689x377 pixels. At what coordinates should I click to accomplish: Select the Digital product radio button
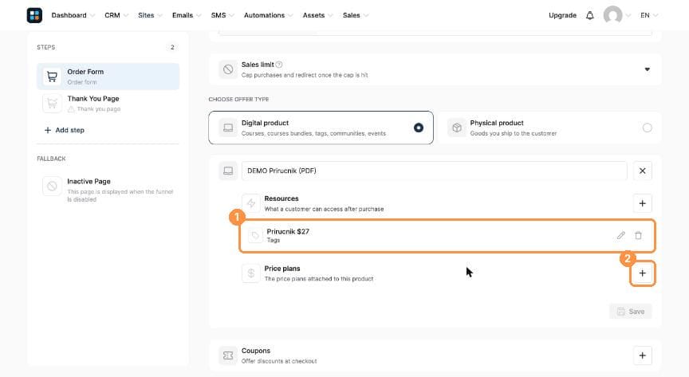pyautogui.click(x=419, y=128)
